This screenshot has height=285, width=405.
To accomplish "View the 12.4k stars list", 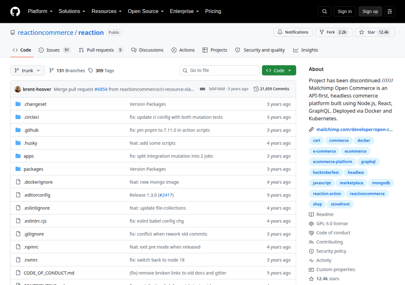I will pyautogui.click(x=324, y=279).
